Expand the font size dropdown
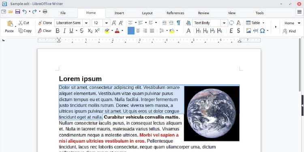304x152 pixels. coord(107,23)
